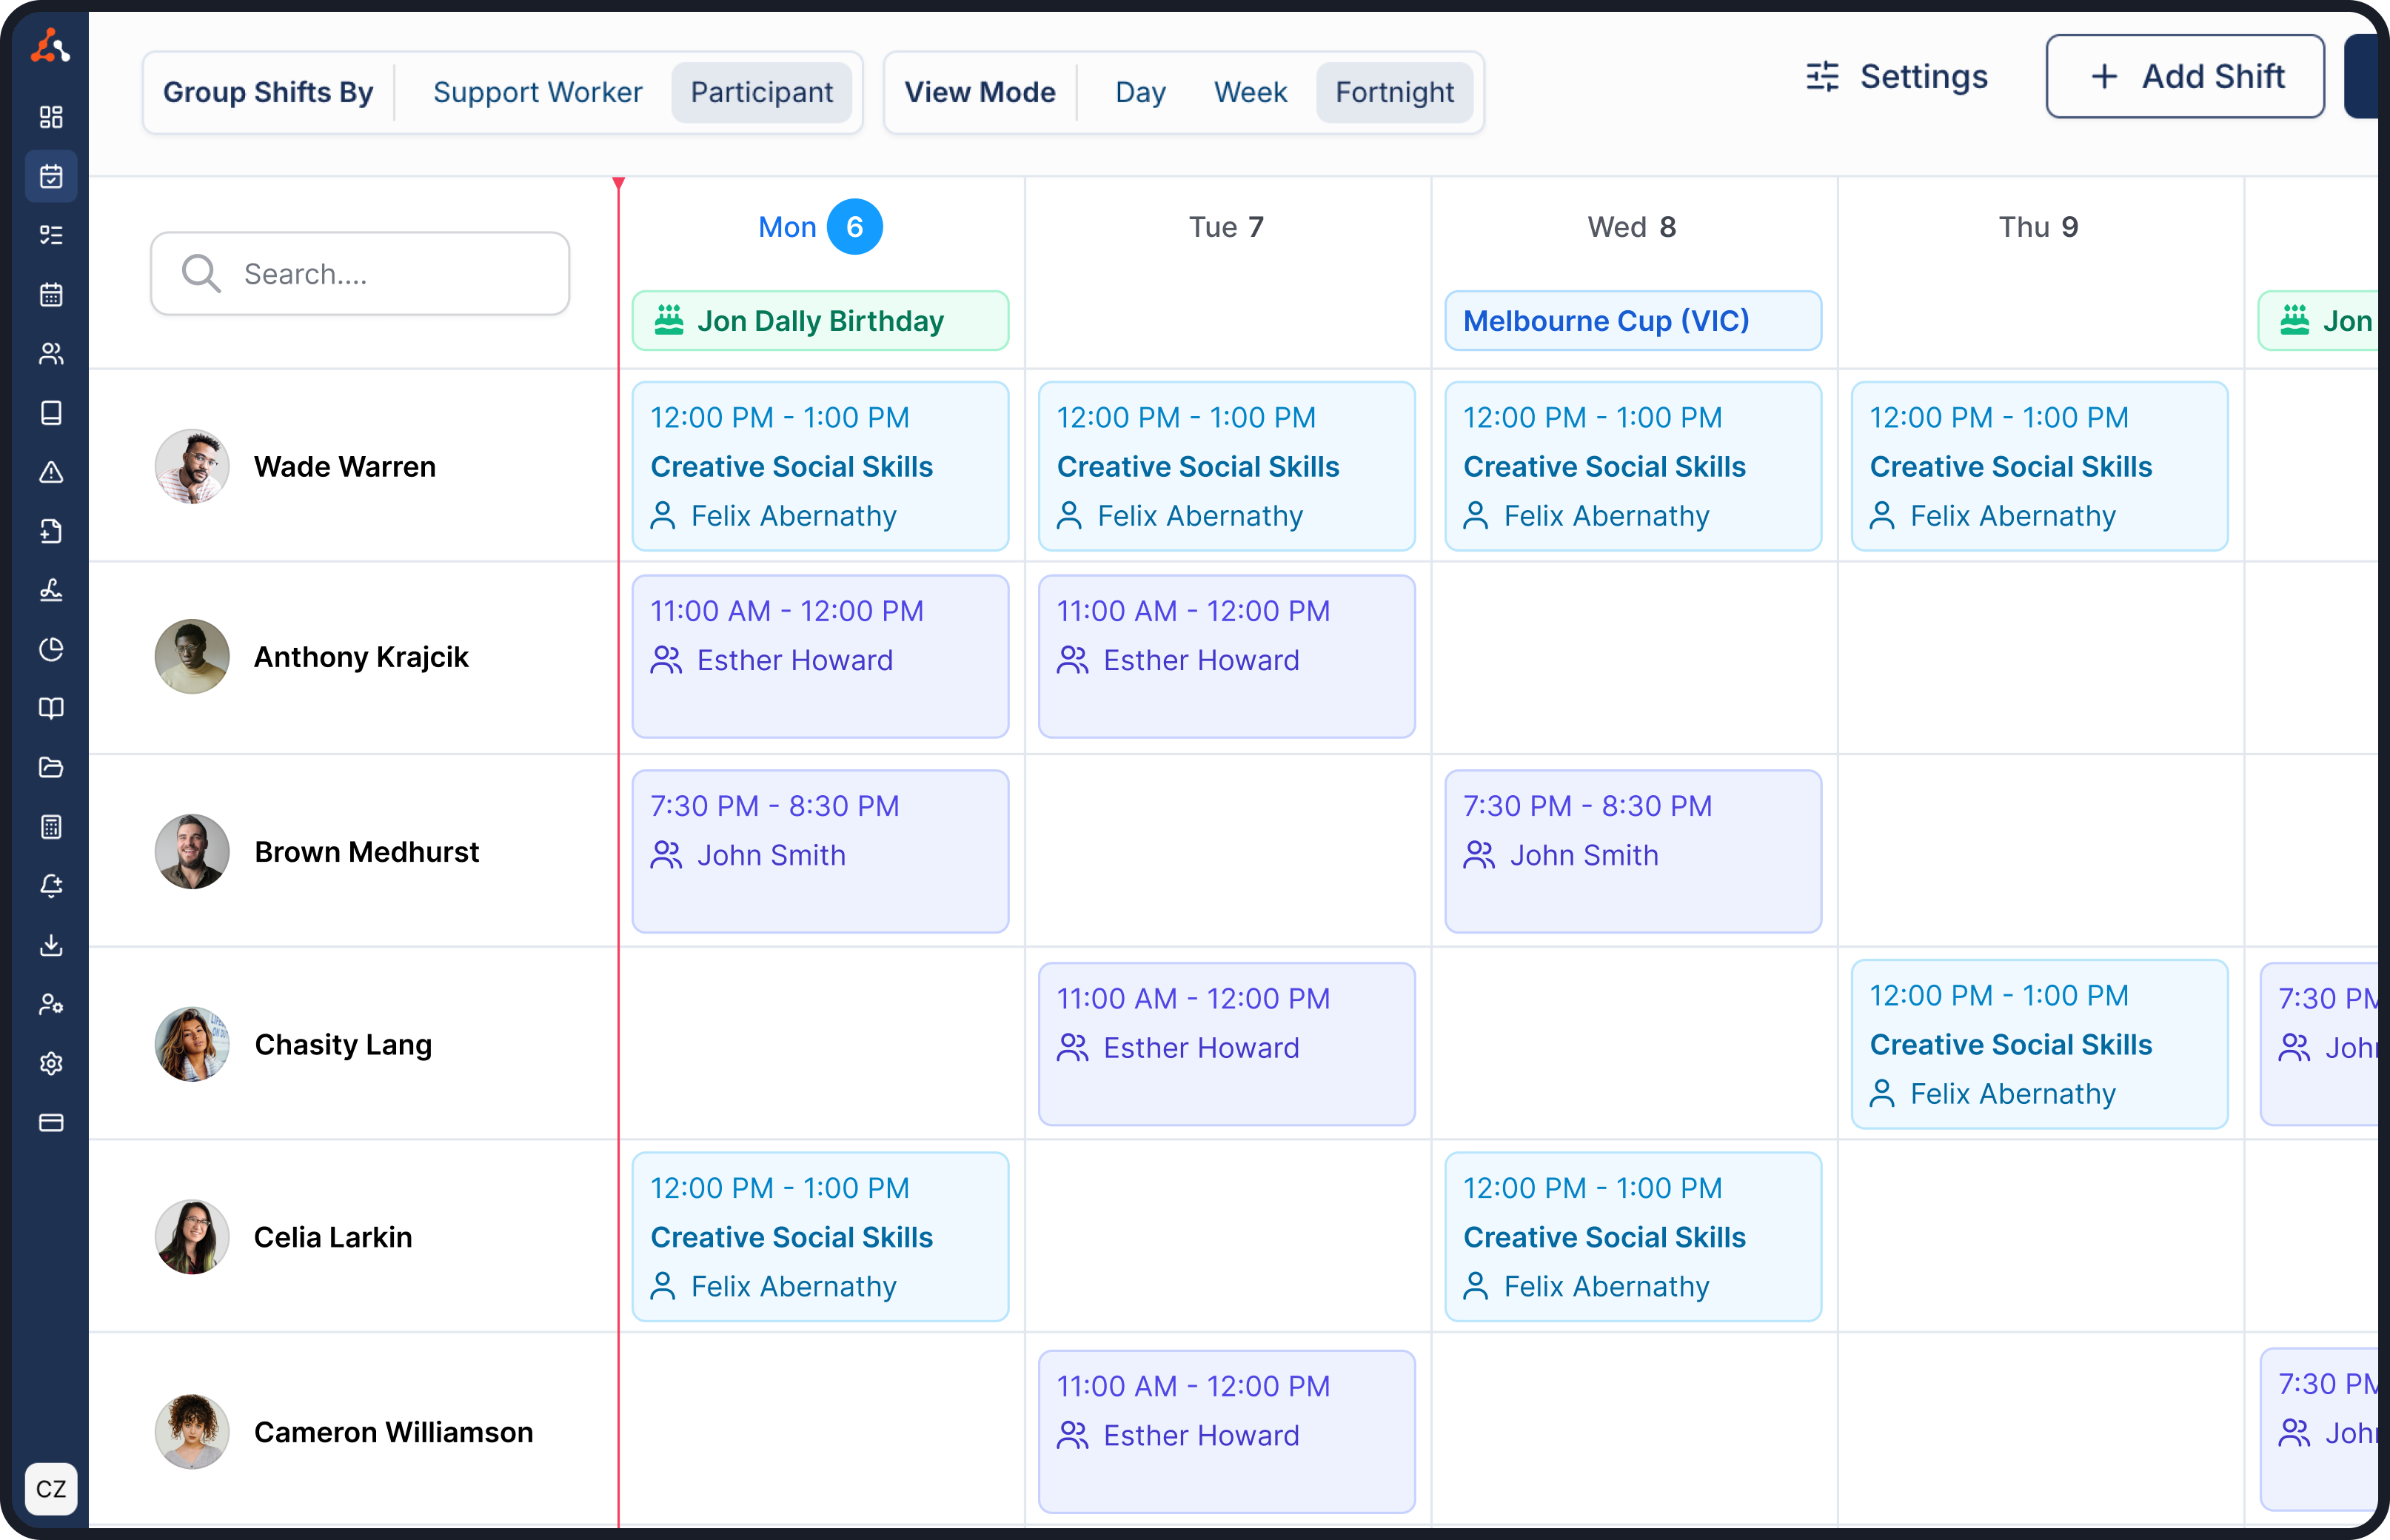Image resolution: width=2390 pixels, height=1540 pixels.
Task: Switch grouping to Support Worker
Action: pos(538,91)
